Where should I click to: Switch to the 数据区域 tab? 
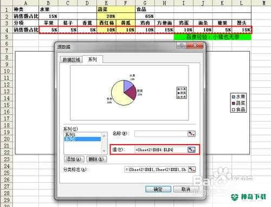(71, 60)
